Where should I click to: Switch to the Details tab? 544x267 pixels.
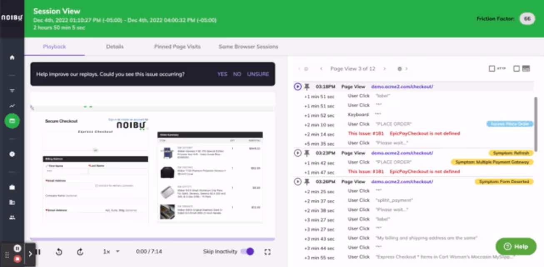point(115,47)
